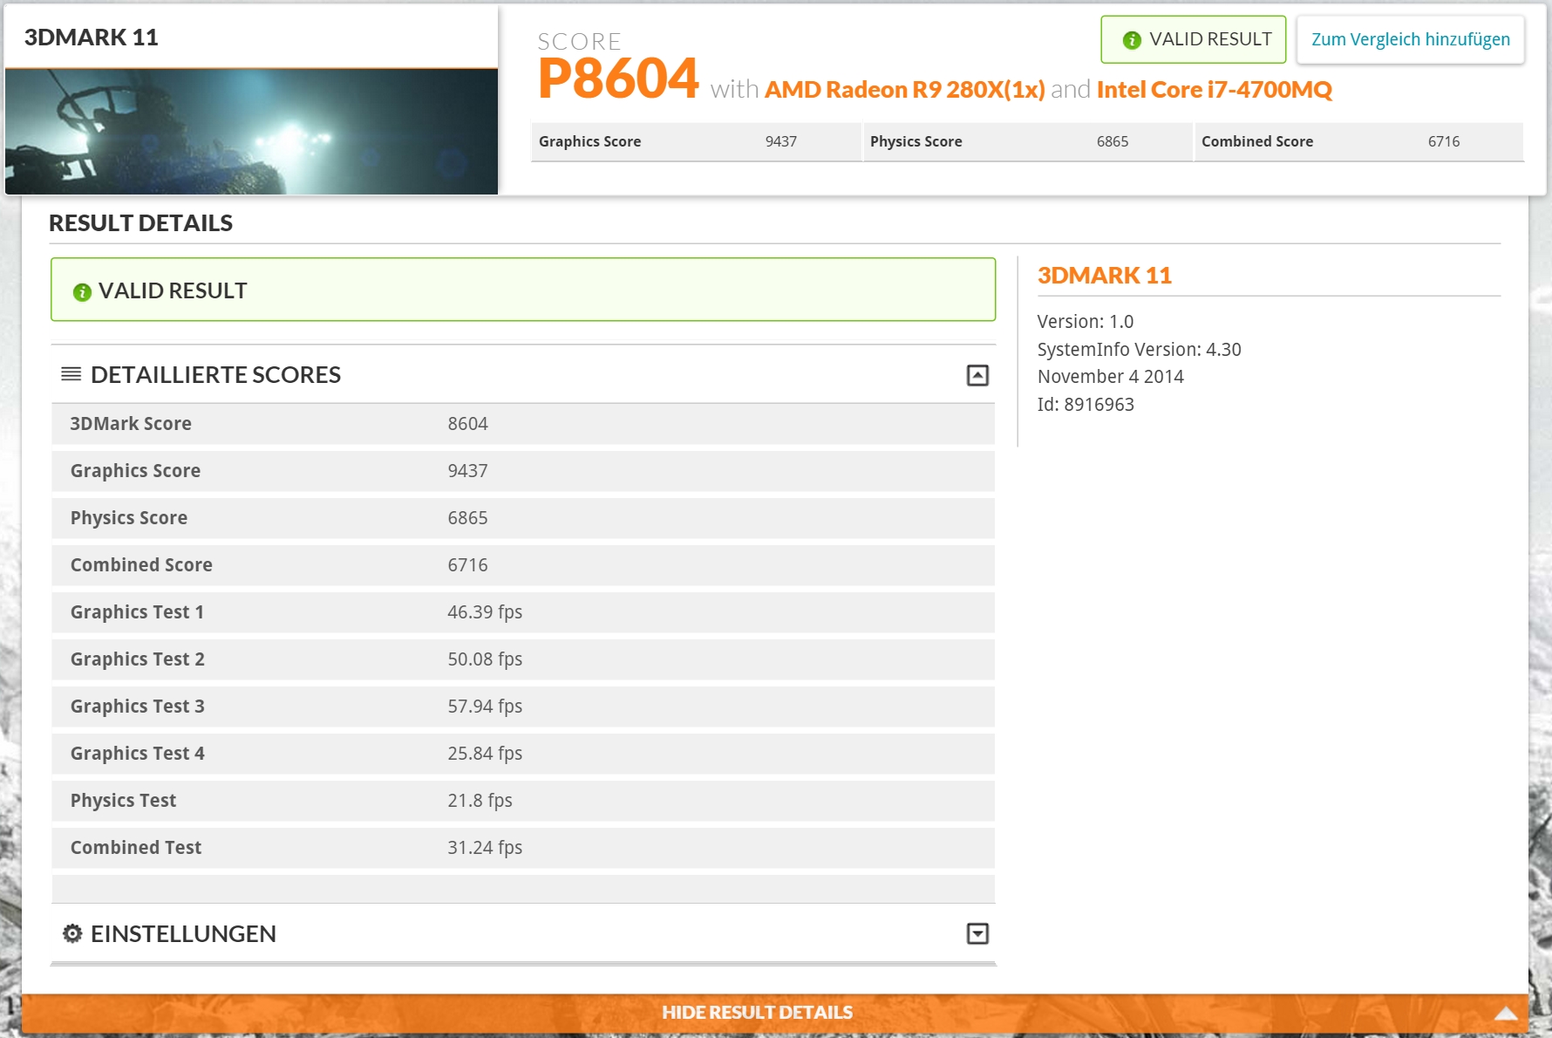Screen dimensions: 1552x1038
Task: Click the DETAILLIERTE SCORES heading text
Action: 215,374
